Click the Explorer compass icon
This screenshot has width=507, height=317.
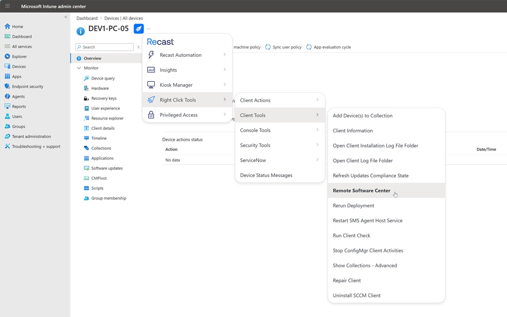pyautogui.click(x=7, y=57)
